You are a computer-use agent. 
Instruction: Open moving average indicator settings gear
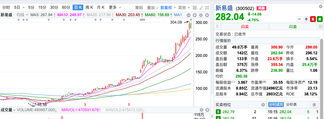click(x=201, y=15)
